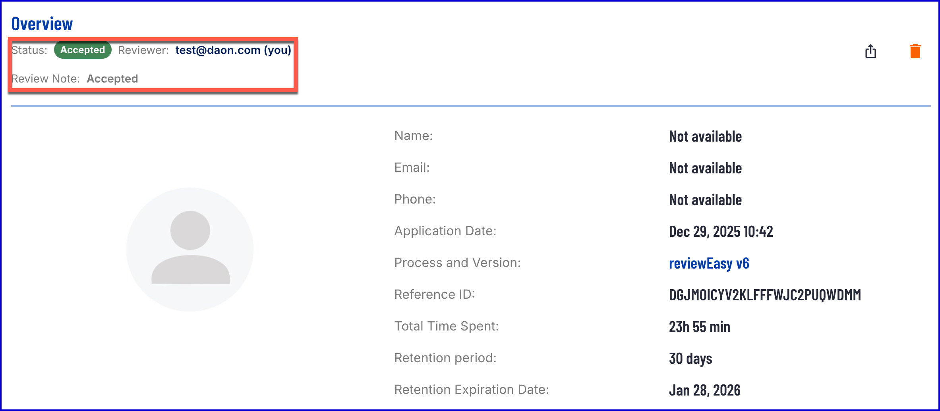Click the Status label
This screenshot has width=940, height=411.
click(29, 50)
